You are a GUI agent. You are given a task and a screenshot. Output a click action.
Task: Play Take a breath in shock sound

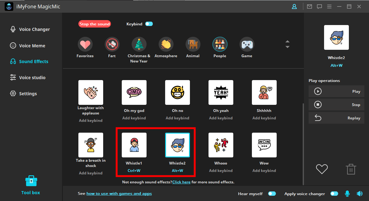coord(90,145)
